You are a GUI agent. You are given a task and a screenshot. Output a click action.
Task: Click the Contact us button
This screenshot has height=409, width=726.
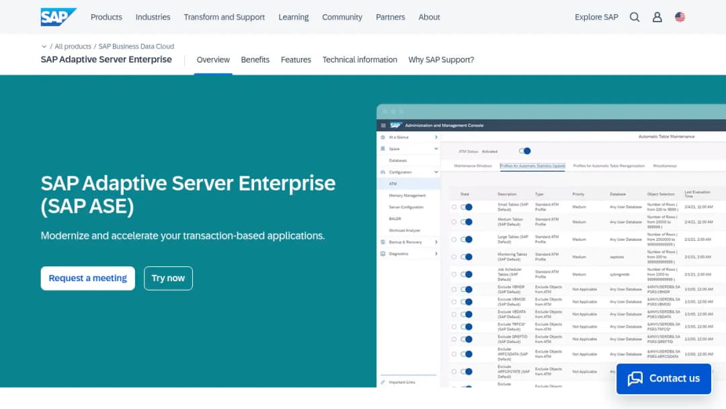pyautogui.click(x=663, y=379)
